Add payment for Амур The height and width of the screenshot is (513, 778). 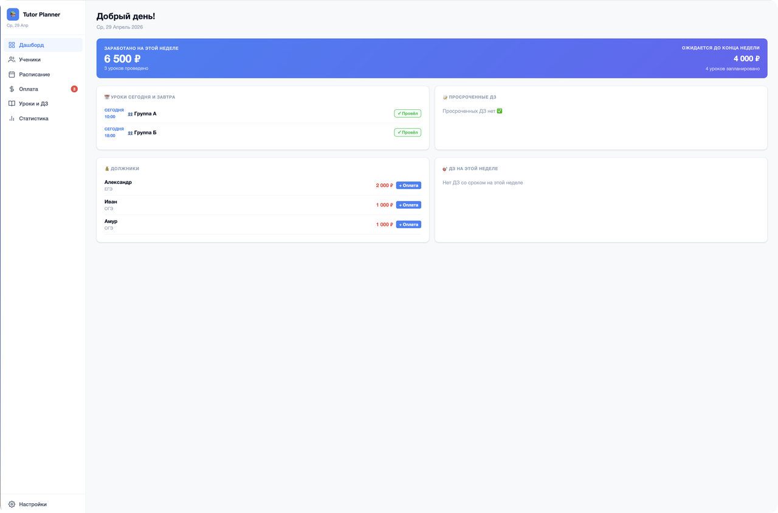point(408,225)
